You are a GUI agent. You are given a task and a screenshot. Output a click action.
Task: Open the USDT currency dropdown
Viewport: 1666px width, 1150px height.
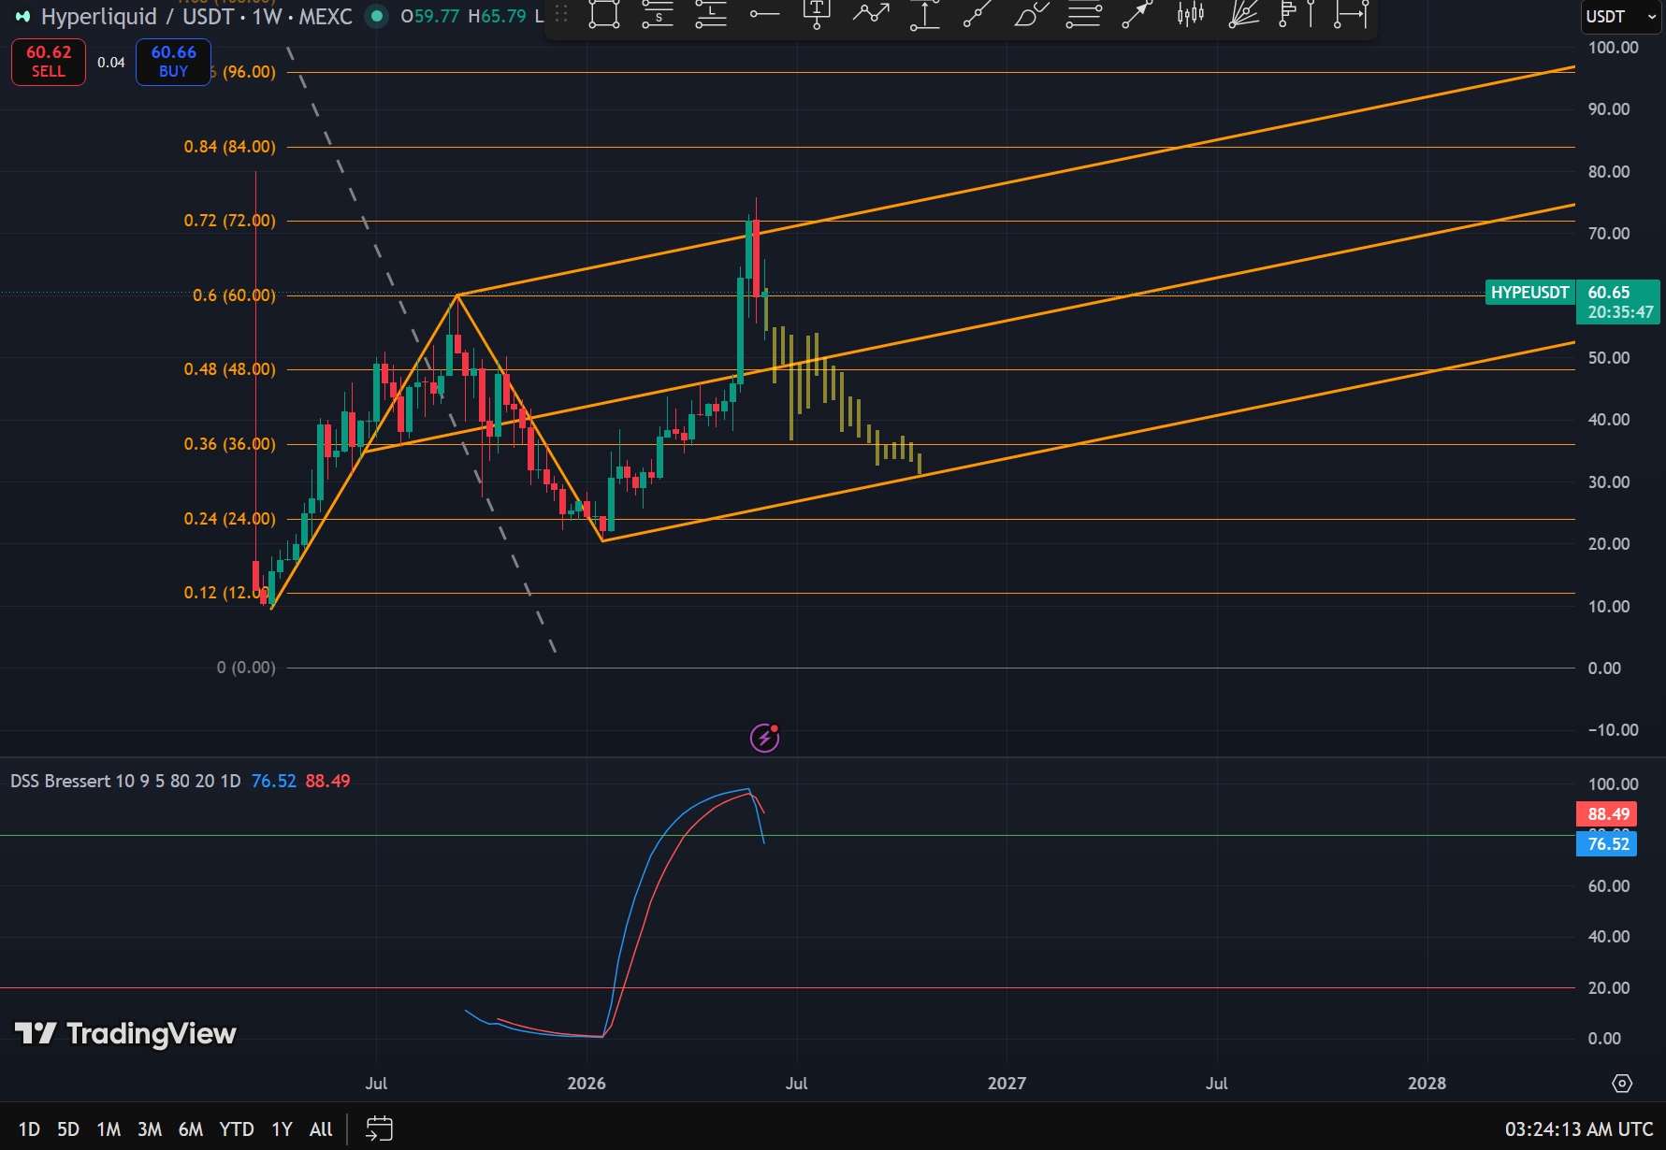point(1621,17)
